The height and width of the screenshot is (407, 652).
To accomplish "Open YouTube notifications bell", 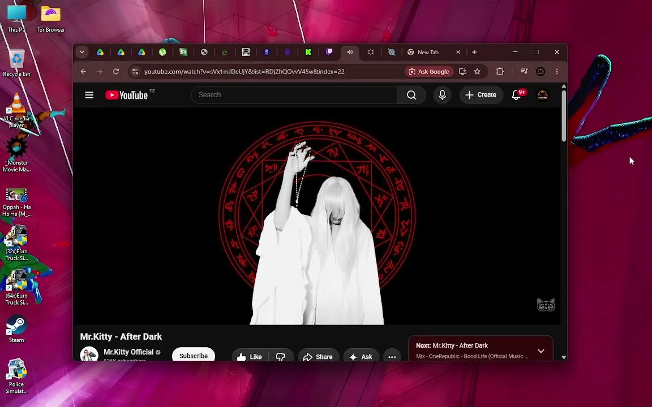I will click(516, 95).
